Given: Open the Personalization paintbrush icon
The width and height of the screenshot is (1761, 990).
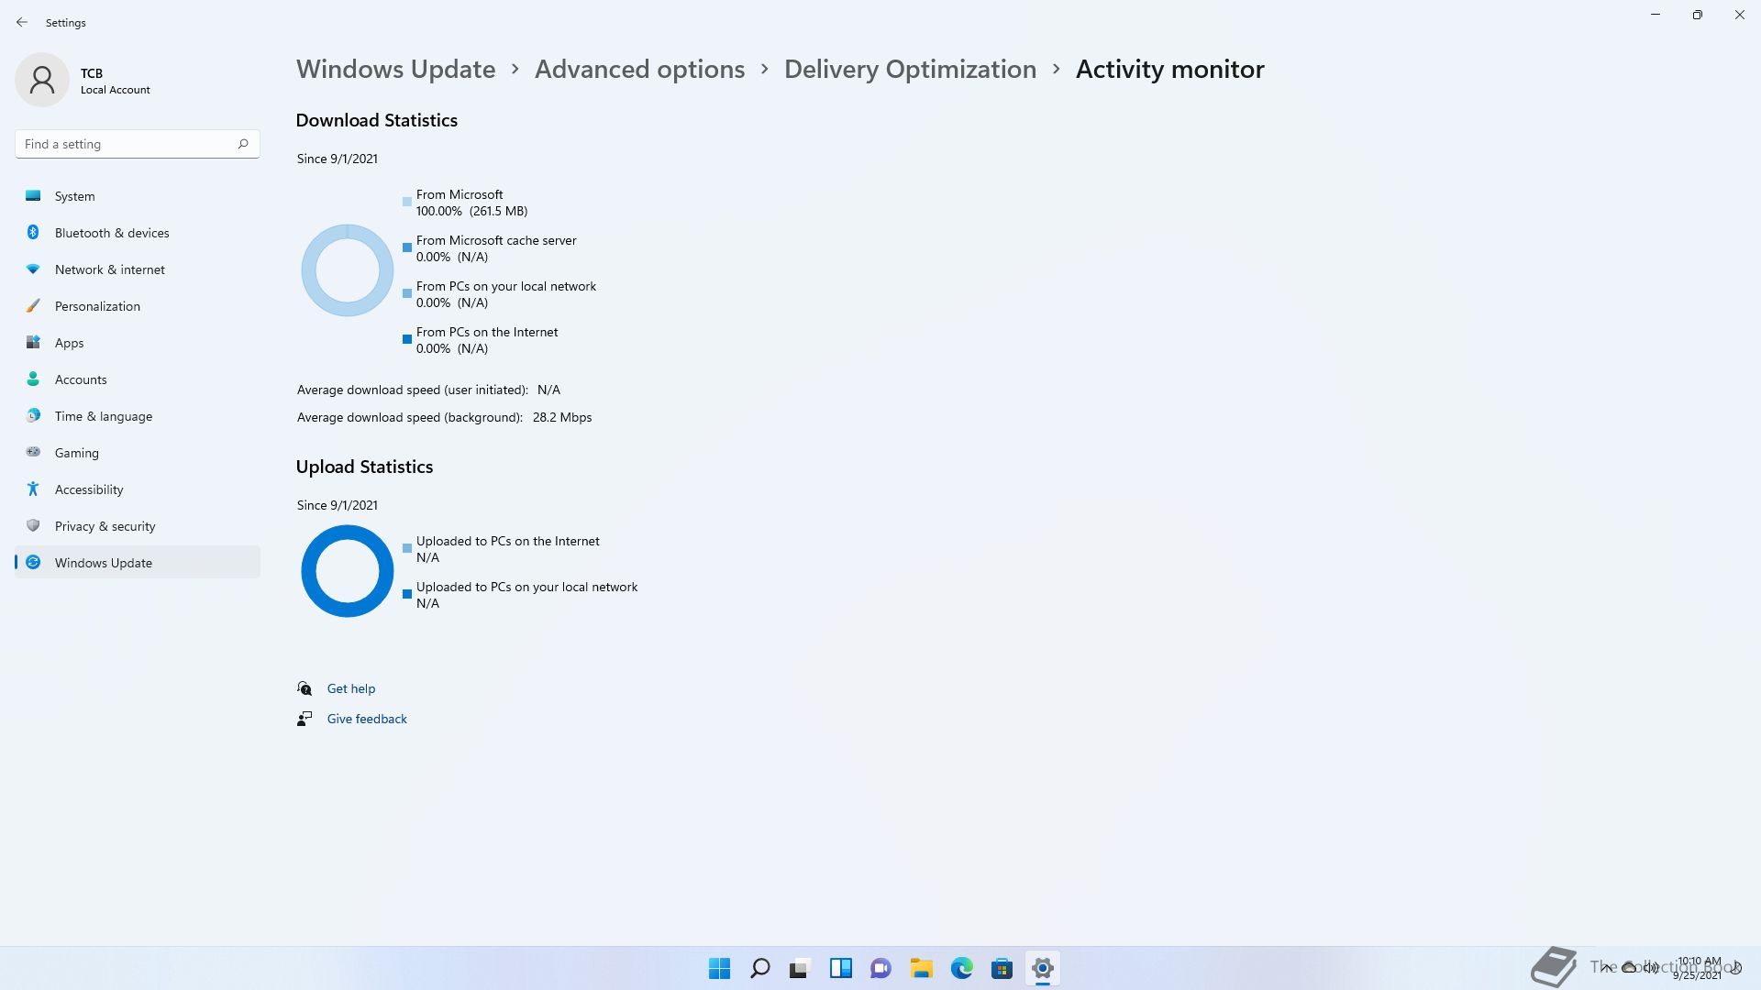Looking at the screenshot, I should [x=33, y=305].
